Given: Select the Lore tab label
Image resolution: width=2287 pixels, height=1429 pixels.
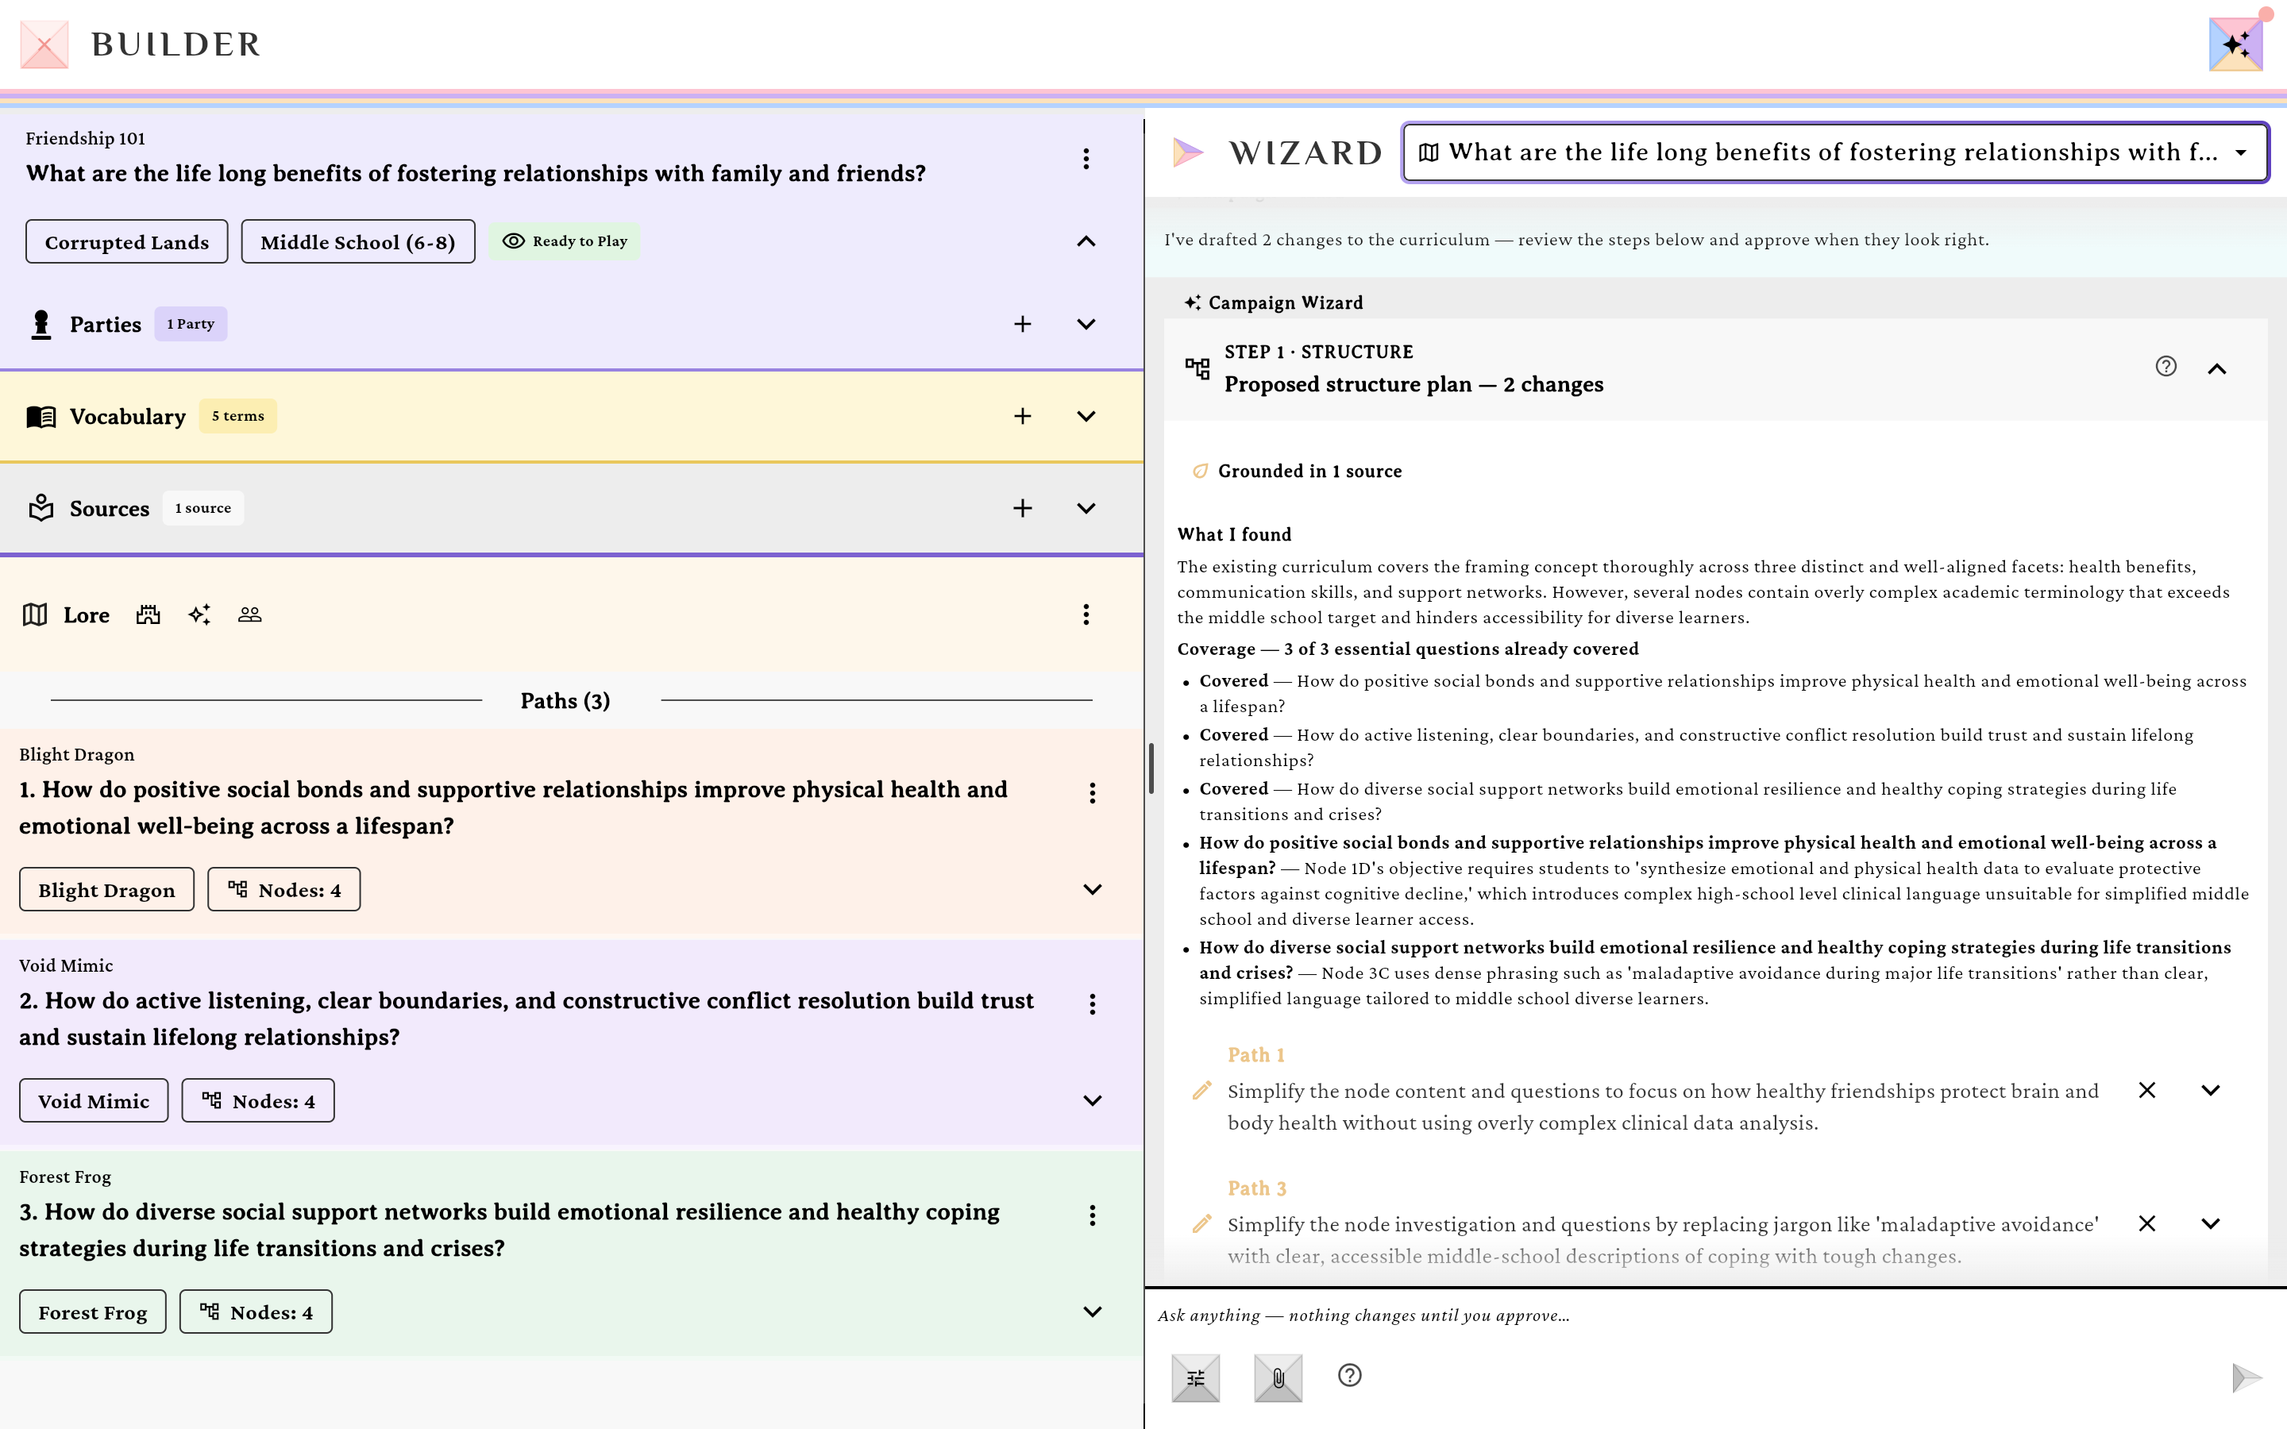Looking at the screenshot, I should click(x=86, y=615).
